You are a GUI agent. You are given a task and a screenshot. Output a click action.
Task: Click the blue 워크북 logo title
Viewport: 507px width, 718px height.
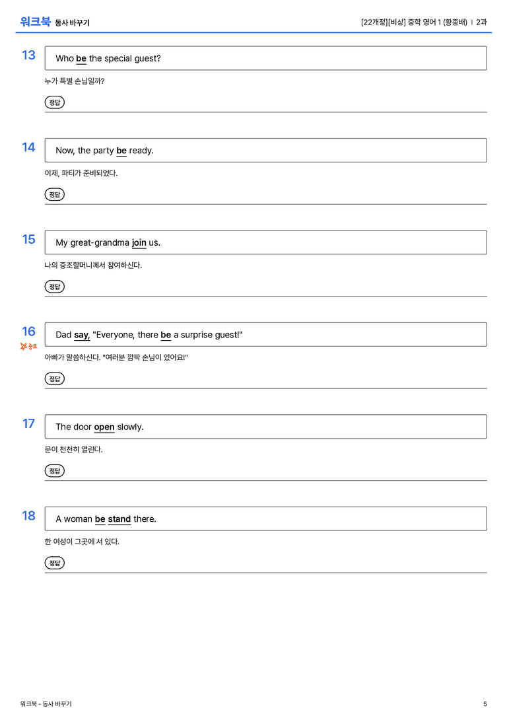[35, 22]
